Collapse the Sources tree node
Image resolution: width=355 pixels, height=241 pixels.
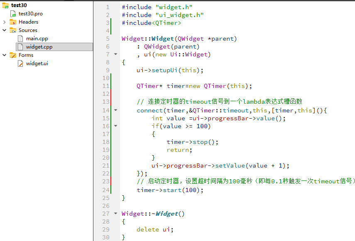pos(4,30)
